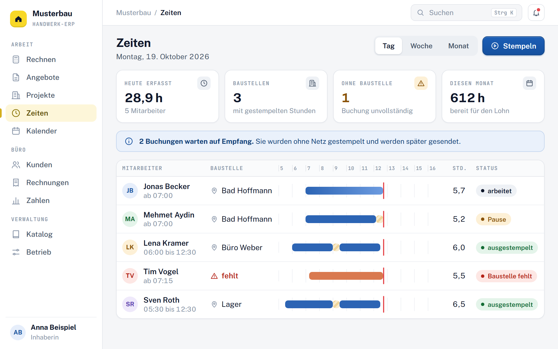This screenshot has height=349, width=558.
Task: Click the building icon in Baustellen card
Action: (x=312, y=83)
